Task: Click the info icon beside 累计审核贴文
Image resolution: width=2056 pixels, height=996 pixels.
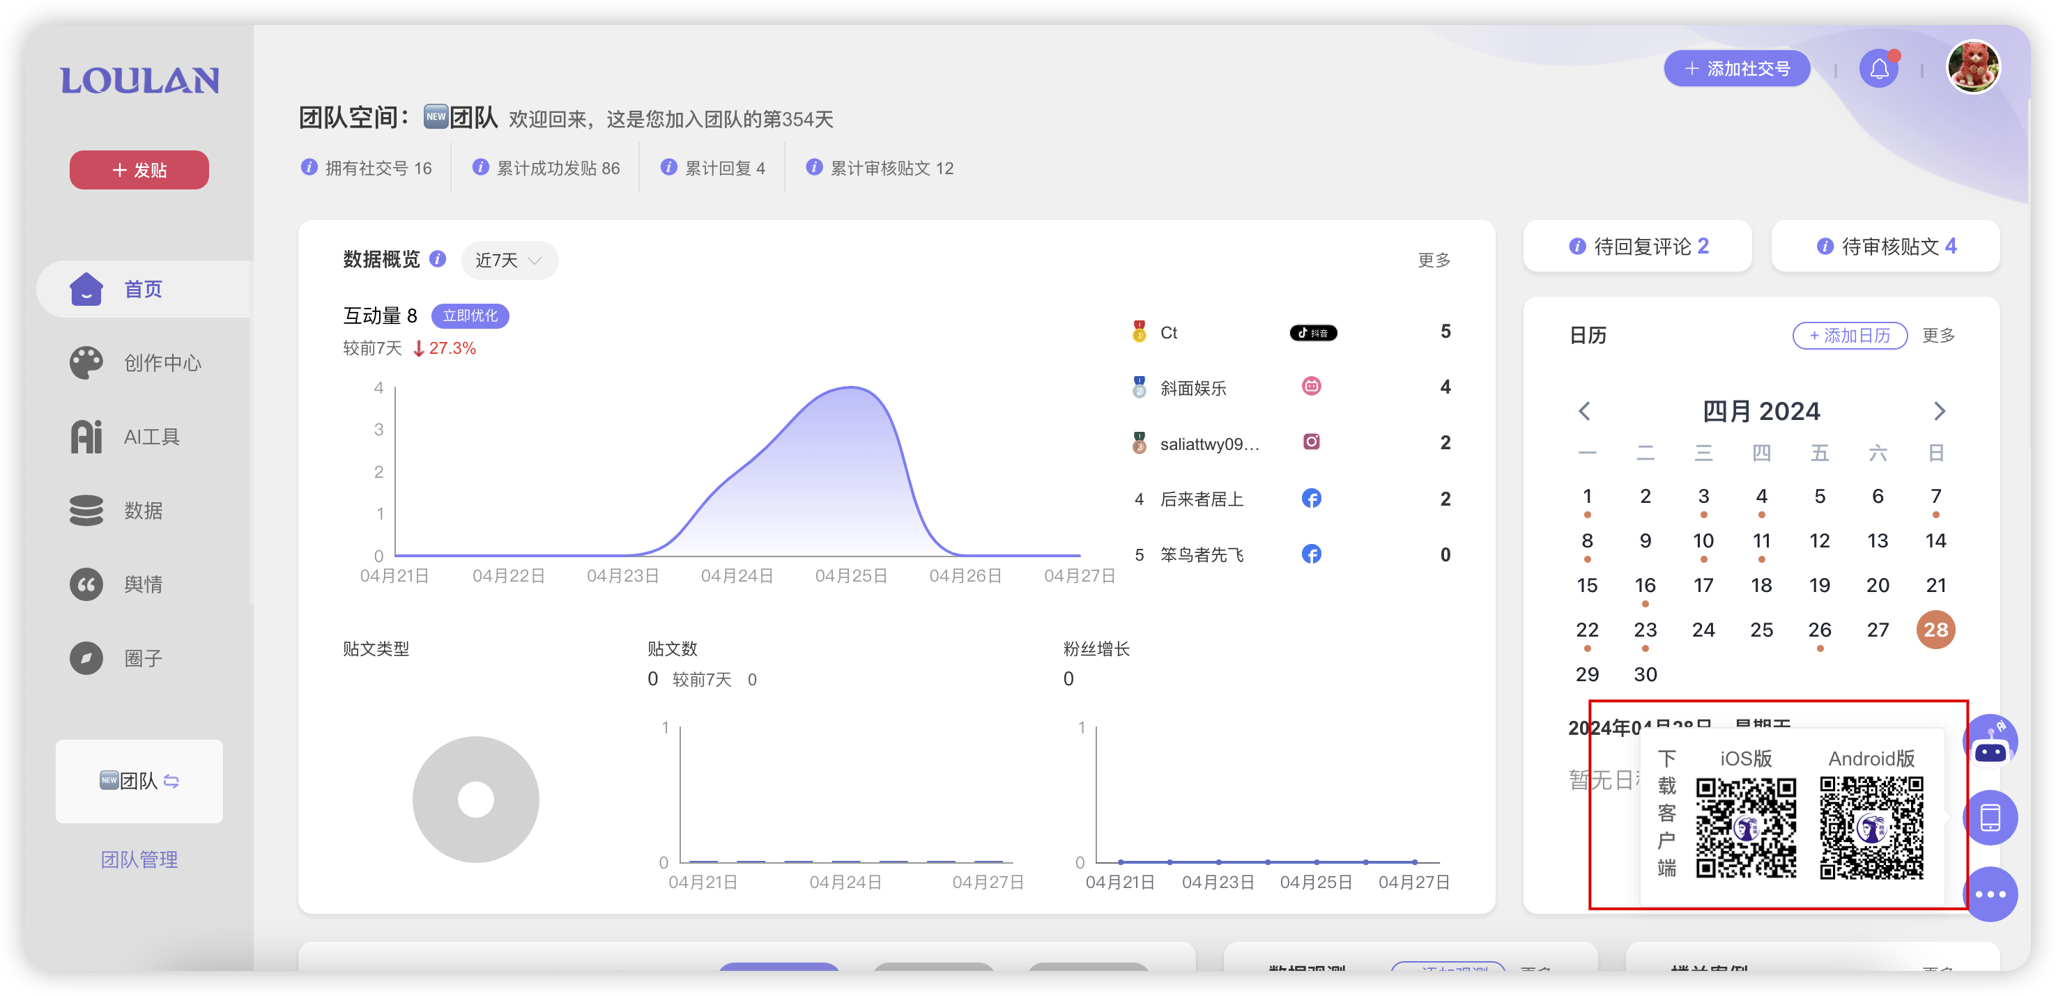Action: coord(814,166)
